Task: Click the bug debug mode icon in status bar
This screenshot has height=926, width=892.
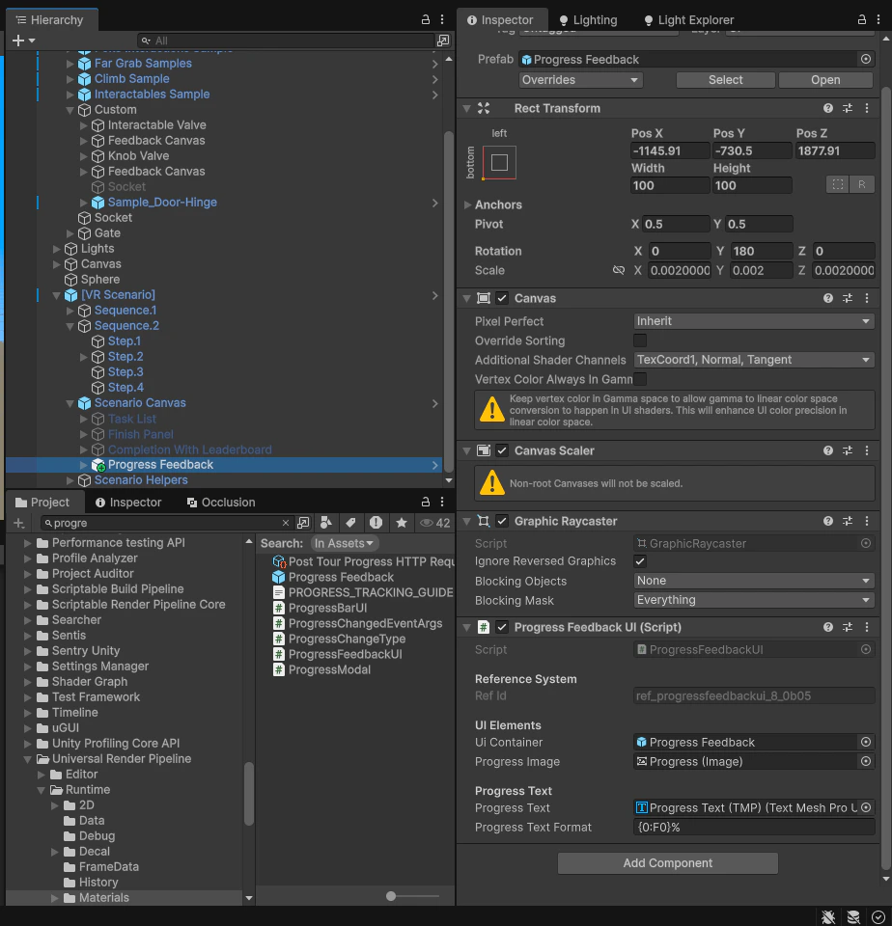Action: 828,916
